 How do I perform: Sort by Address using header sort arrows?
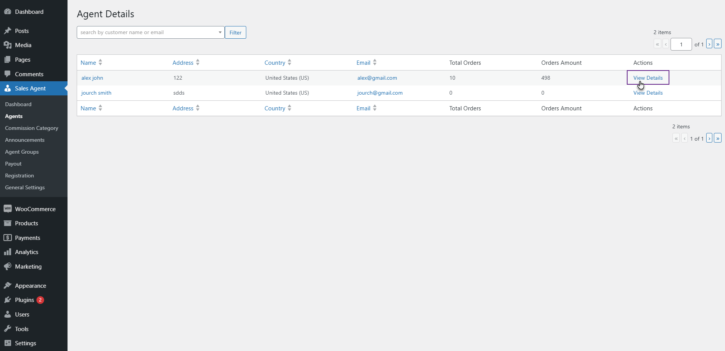coord(198,62)
